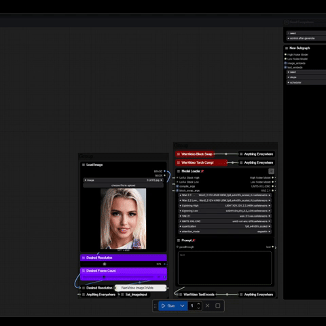This screenshot has height=326, width=326.
Task: Open the Lightning High LoRA selector dropdown
Action: [225, 206]
